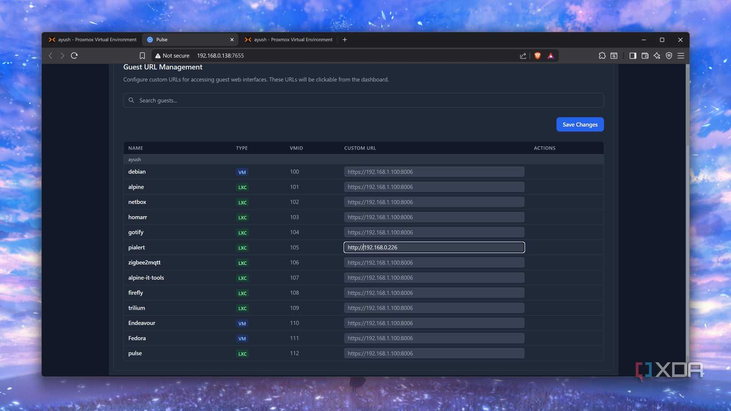The height and width of the screenshot is (411, 731).
Task: Click the VMID 107 cell
Action: tap(294, 278)
